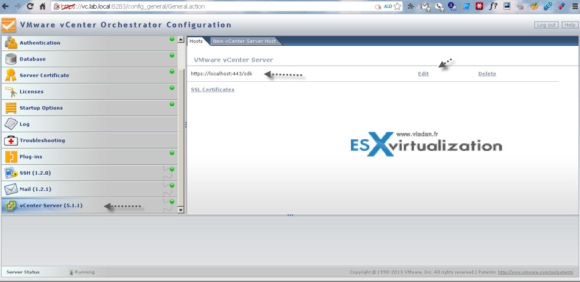Click the Delete link for localhost host
The width and height of the screenshot is (580, 282).
pyautogui.click(x=487, y=74)
